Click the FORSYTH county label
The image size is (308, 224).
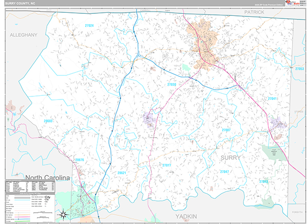297,212
